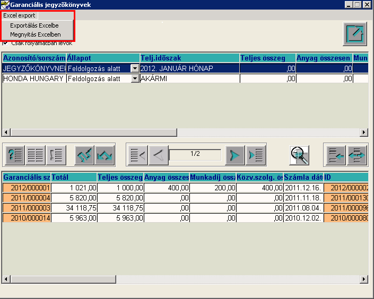Click the invoice date 2011.12.16. cell
The height and width of the screenshot is (299, 374).
[303, 188]
